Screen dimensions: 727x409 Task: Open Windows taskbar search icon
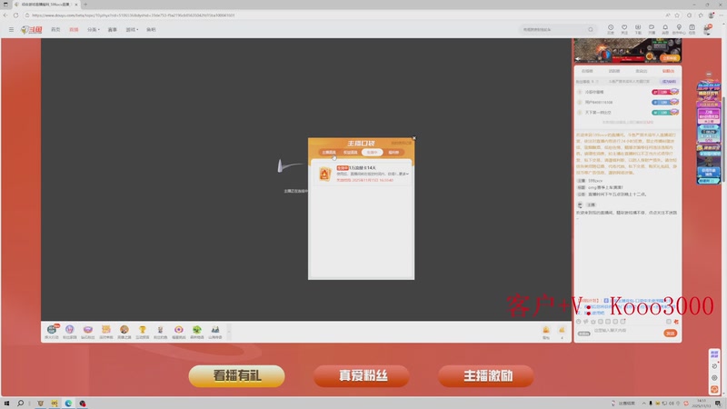point(20,404)
